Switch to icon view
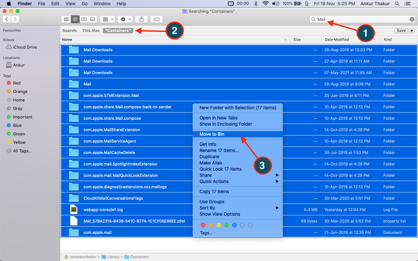418x261 pixels. (x=66, y=19)
